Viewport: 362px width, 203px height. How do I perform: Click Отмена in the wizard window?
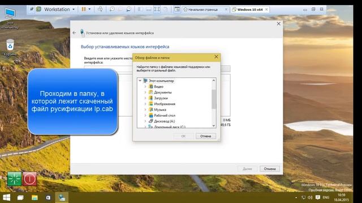(x=270, y=169)
